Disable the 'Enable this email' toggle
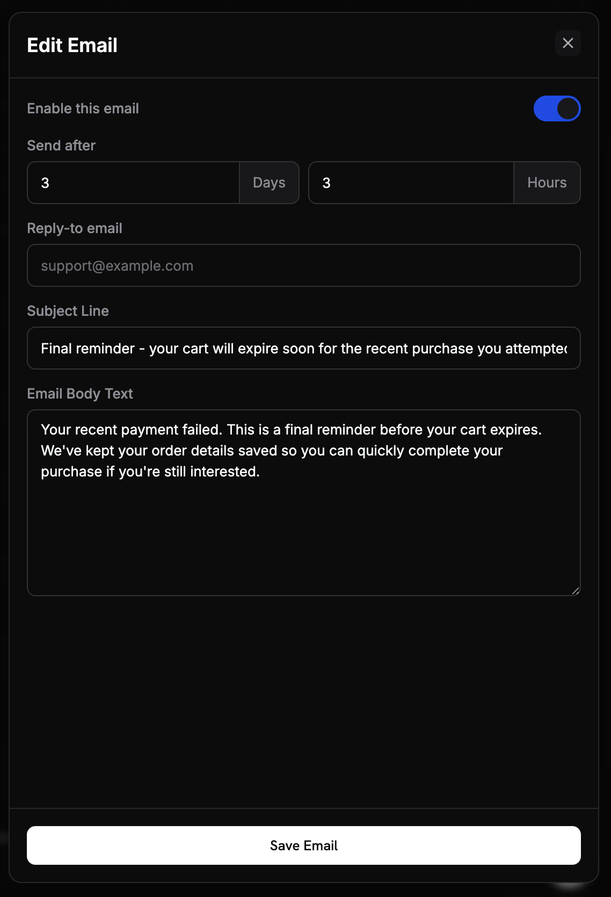 pos(557,108)
